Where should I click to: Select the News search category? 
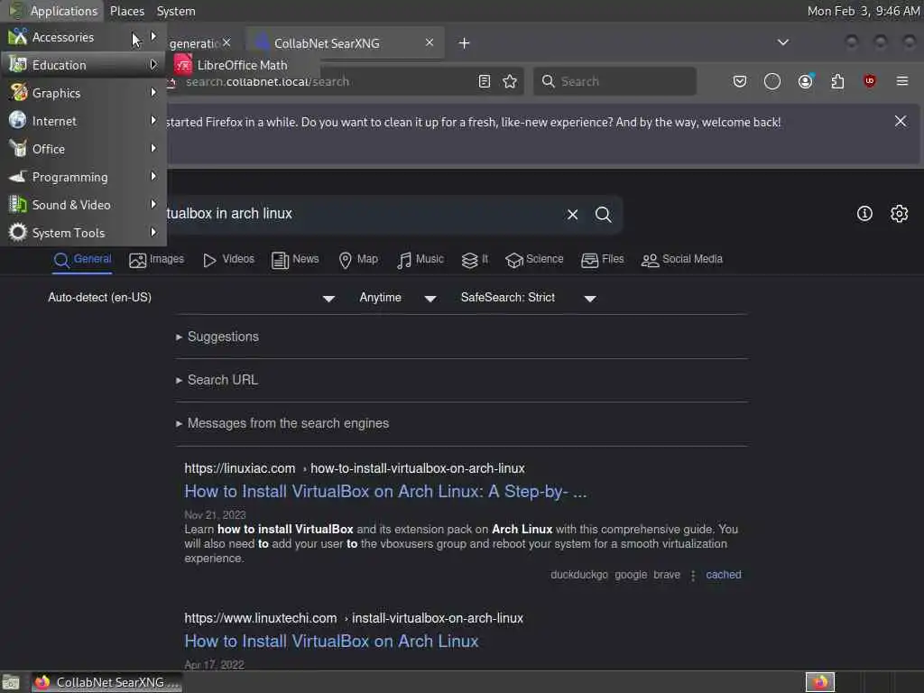(295, 259)
